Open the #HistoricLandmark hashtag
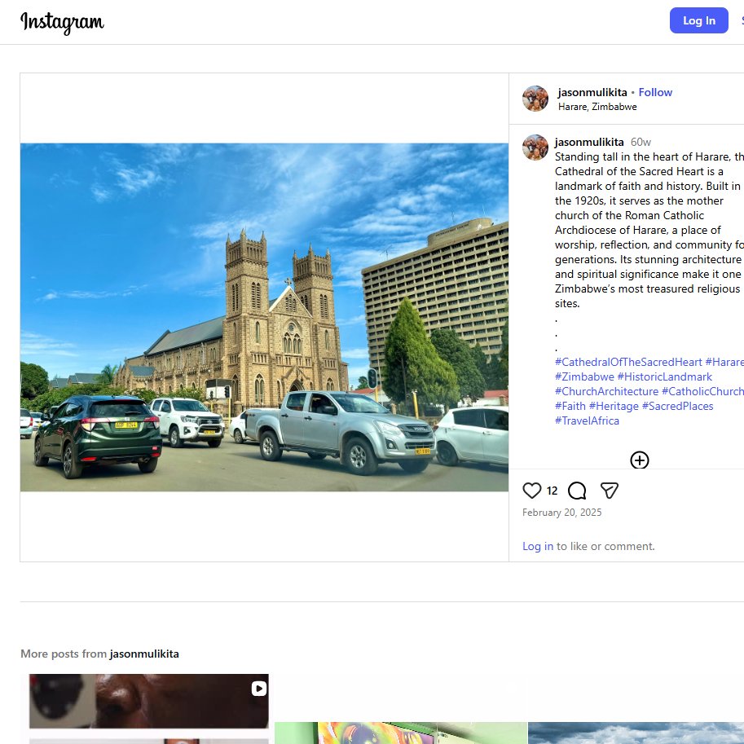The image size is (744, 744). [664, 376]
